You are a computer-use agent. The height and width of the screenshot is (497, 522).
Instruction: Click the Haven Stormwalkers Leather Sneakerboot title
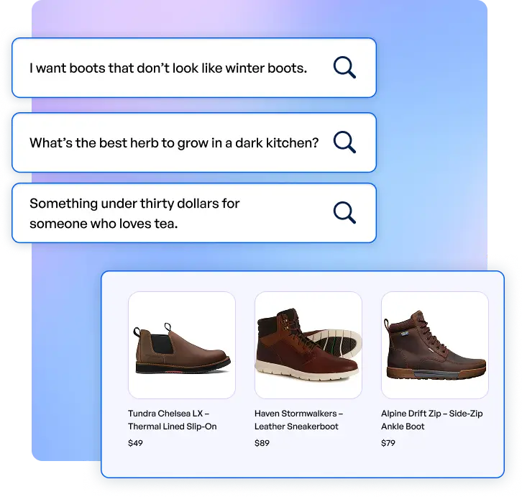click(298, 420)
